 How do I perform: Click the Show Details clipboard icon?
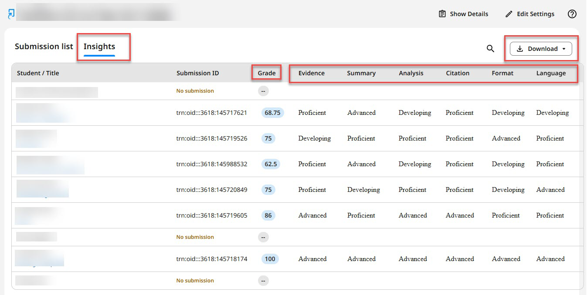pos(442,14)
